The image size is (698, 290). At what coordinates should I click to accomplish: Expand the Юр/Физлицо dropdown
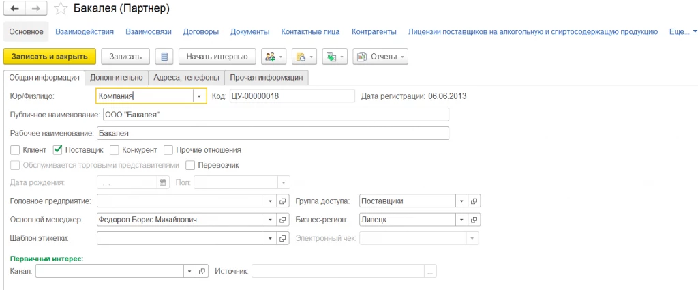point(199,96)
